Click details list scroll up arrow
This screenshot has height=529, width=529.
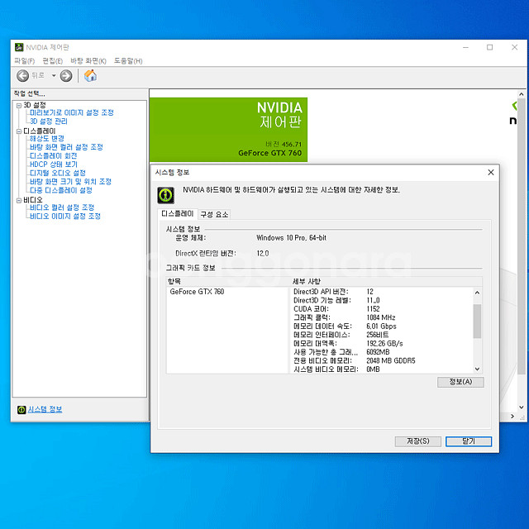point(477,293)
